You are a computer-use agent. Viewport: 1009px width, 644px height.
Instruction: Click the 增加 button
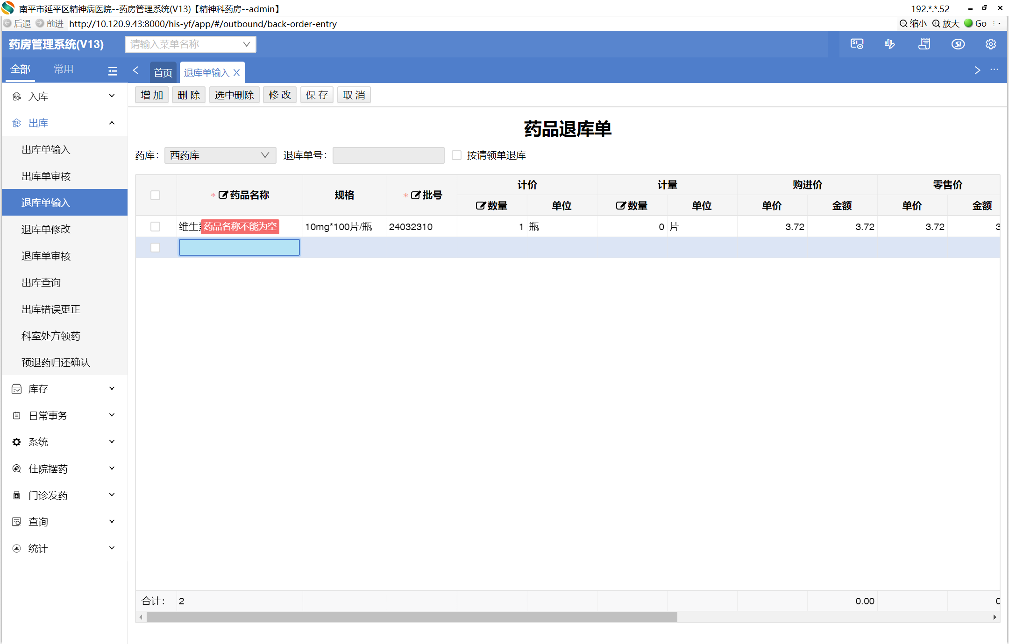[152, 95]
